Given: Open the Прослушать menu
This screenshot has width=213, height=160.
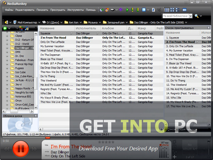Looking at the screenshot, I should [58, 10].
